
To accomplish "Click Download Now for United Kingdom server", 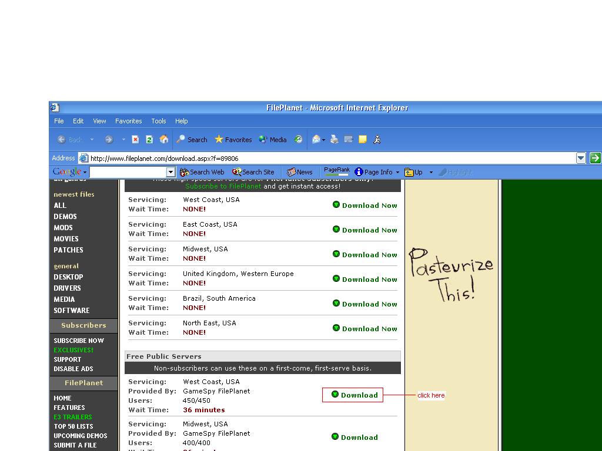I will 364,279.
